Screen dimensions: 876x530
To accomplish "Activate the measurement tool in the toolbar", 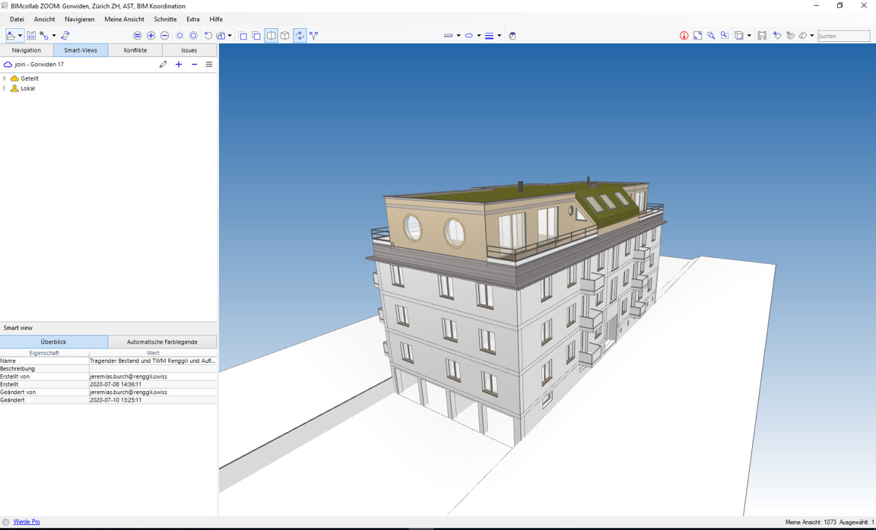I will click(447, 36).
